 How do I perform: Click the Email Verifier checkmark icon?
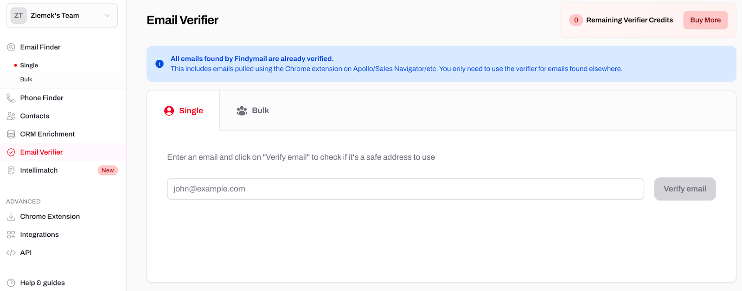click(11, 152)
